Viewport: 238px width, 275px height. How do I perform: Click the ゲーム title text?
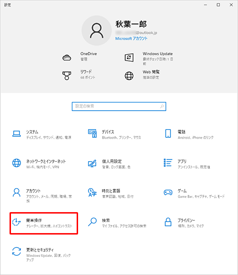click(182, 191)
